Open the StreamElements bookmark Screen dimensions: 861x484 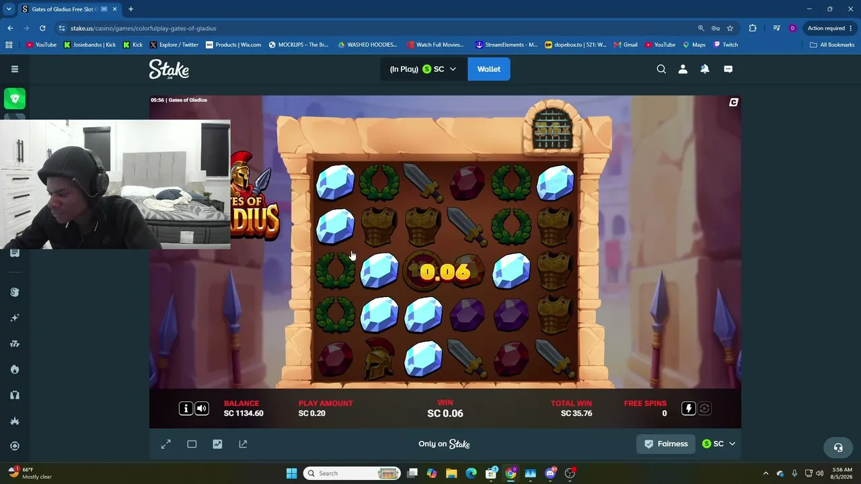507,45
